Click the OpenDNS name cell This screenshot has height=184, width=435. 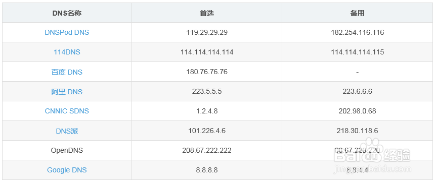coord(67,150)
